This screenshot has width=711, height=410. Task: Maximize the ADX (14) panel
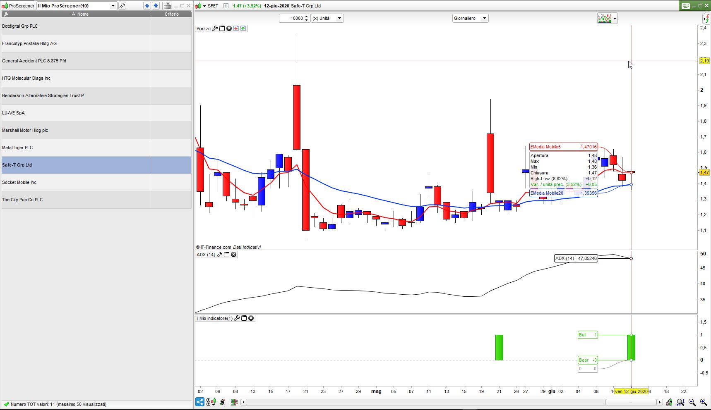226,255
